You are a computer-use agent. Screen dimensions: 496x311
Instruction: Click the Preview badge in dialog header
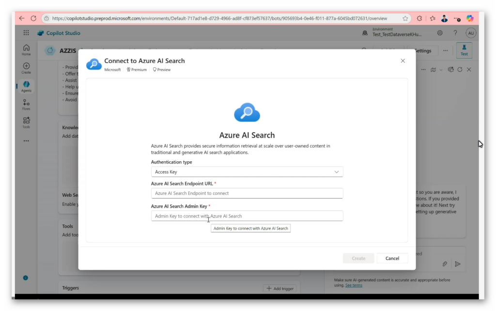[162, 70]
